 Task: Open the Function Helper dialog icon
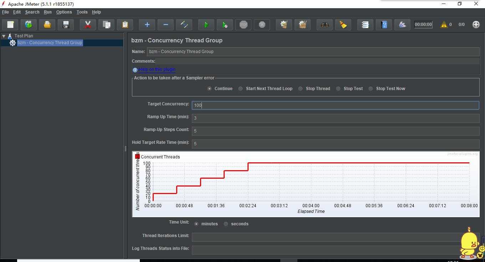click(x=365, y=25)
